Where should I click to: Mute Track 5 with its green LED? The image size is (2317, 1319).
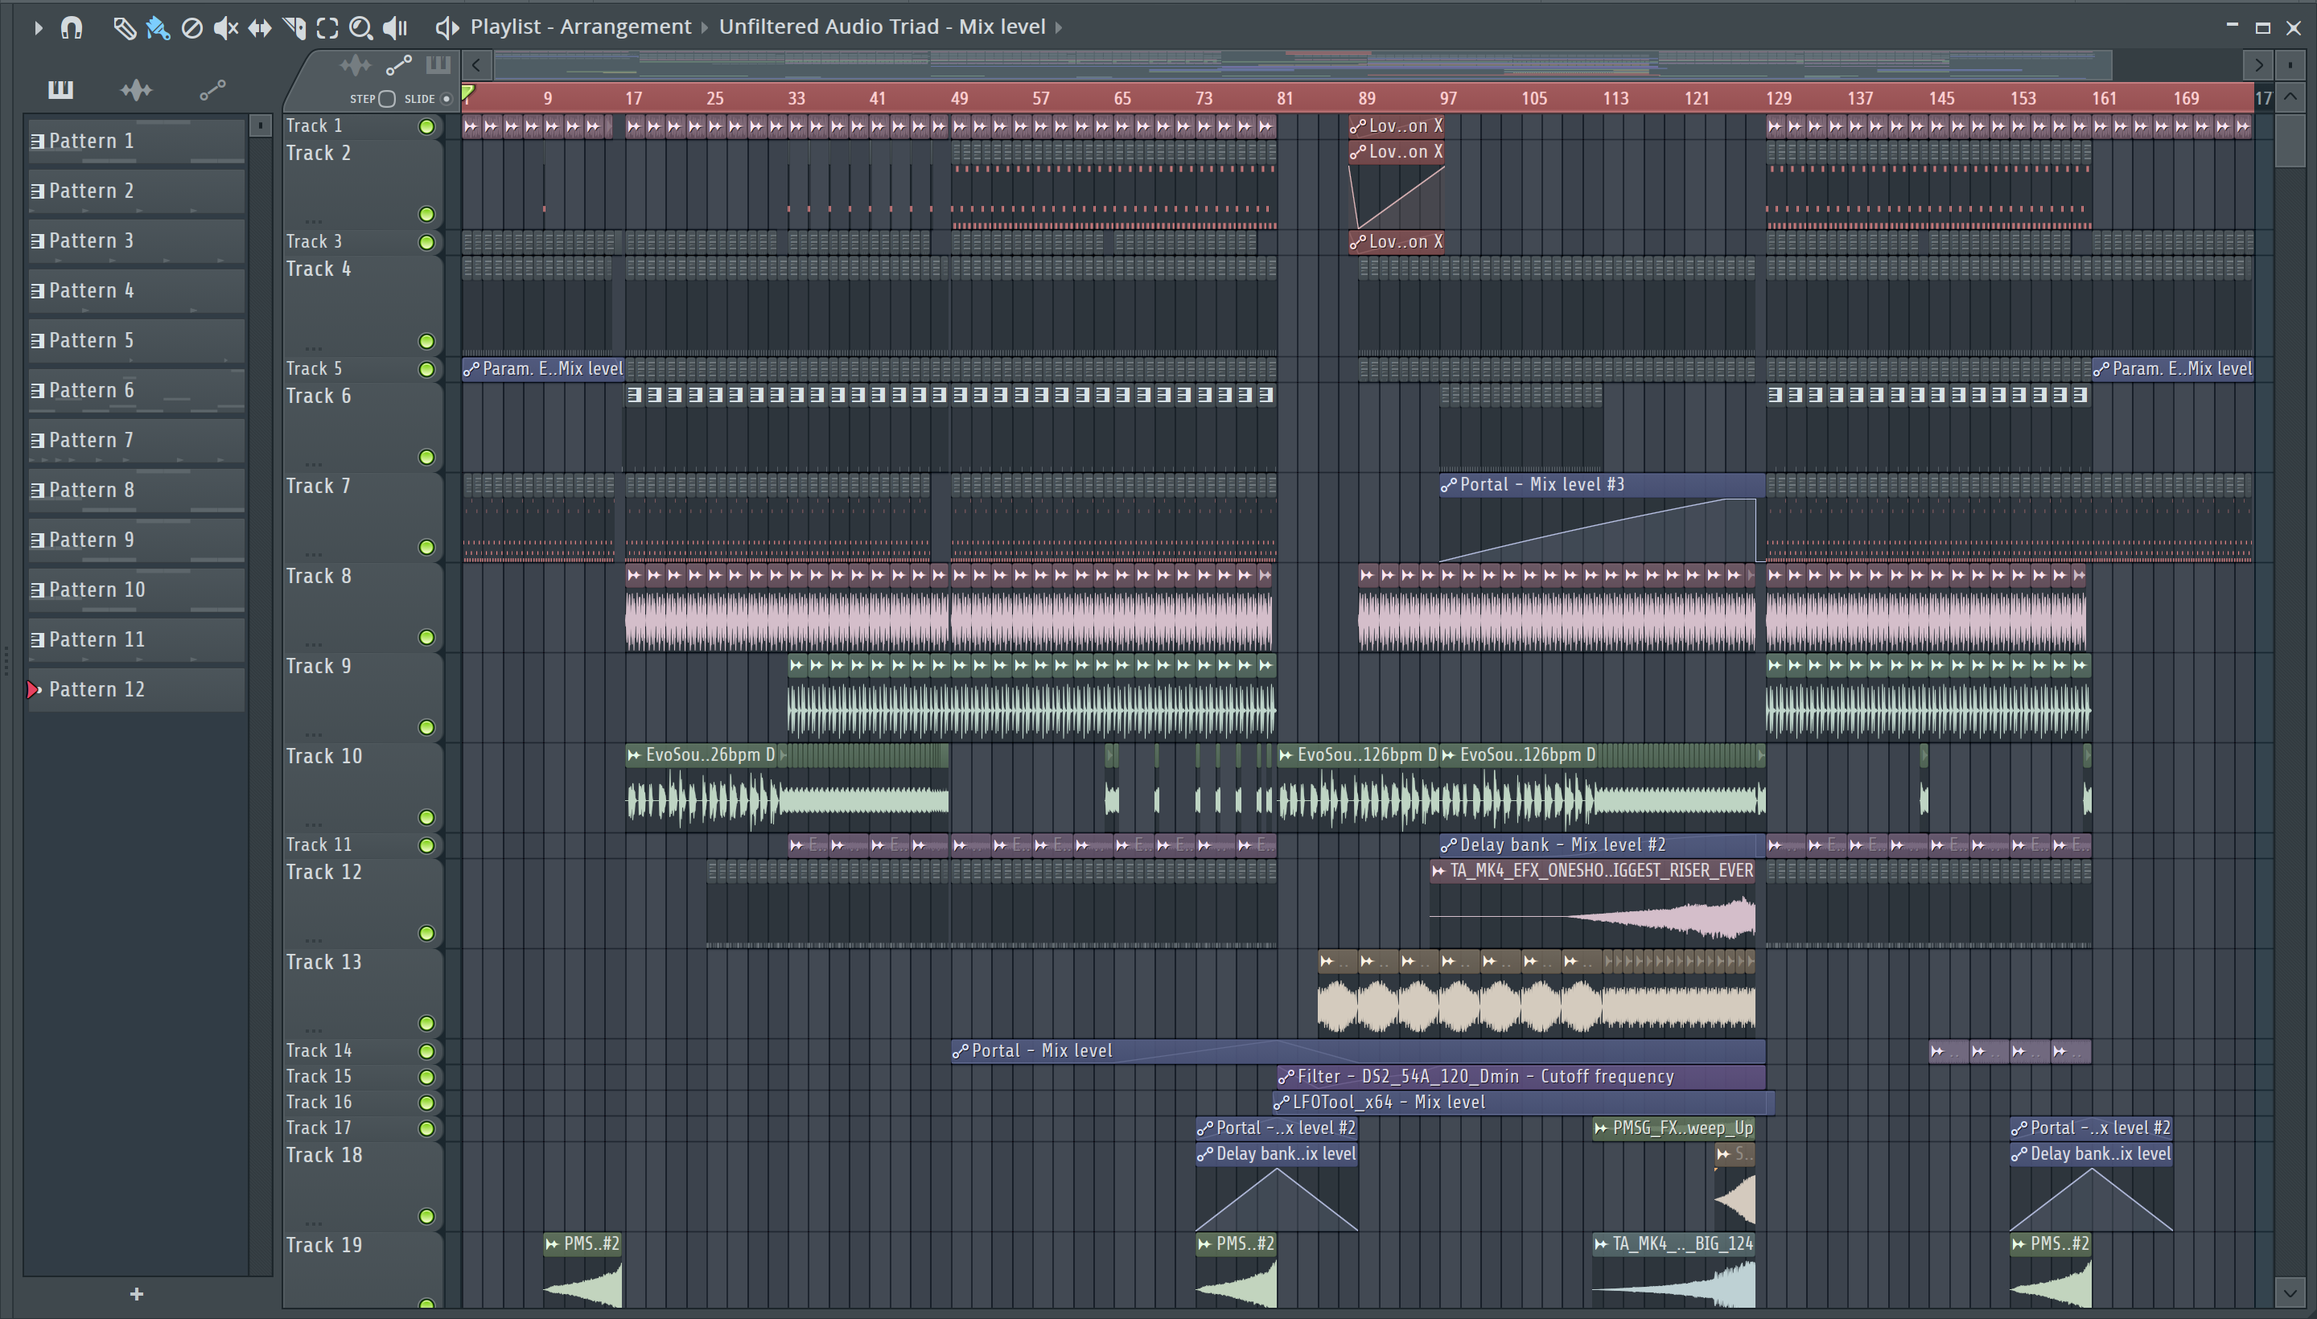(x=426, y=370)
